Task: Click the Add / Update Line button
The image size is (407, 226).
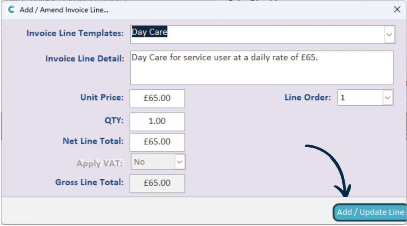Action: [x=370, y=212]
